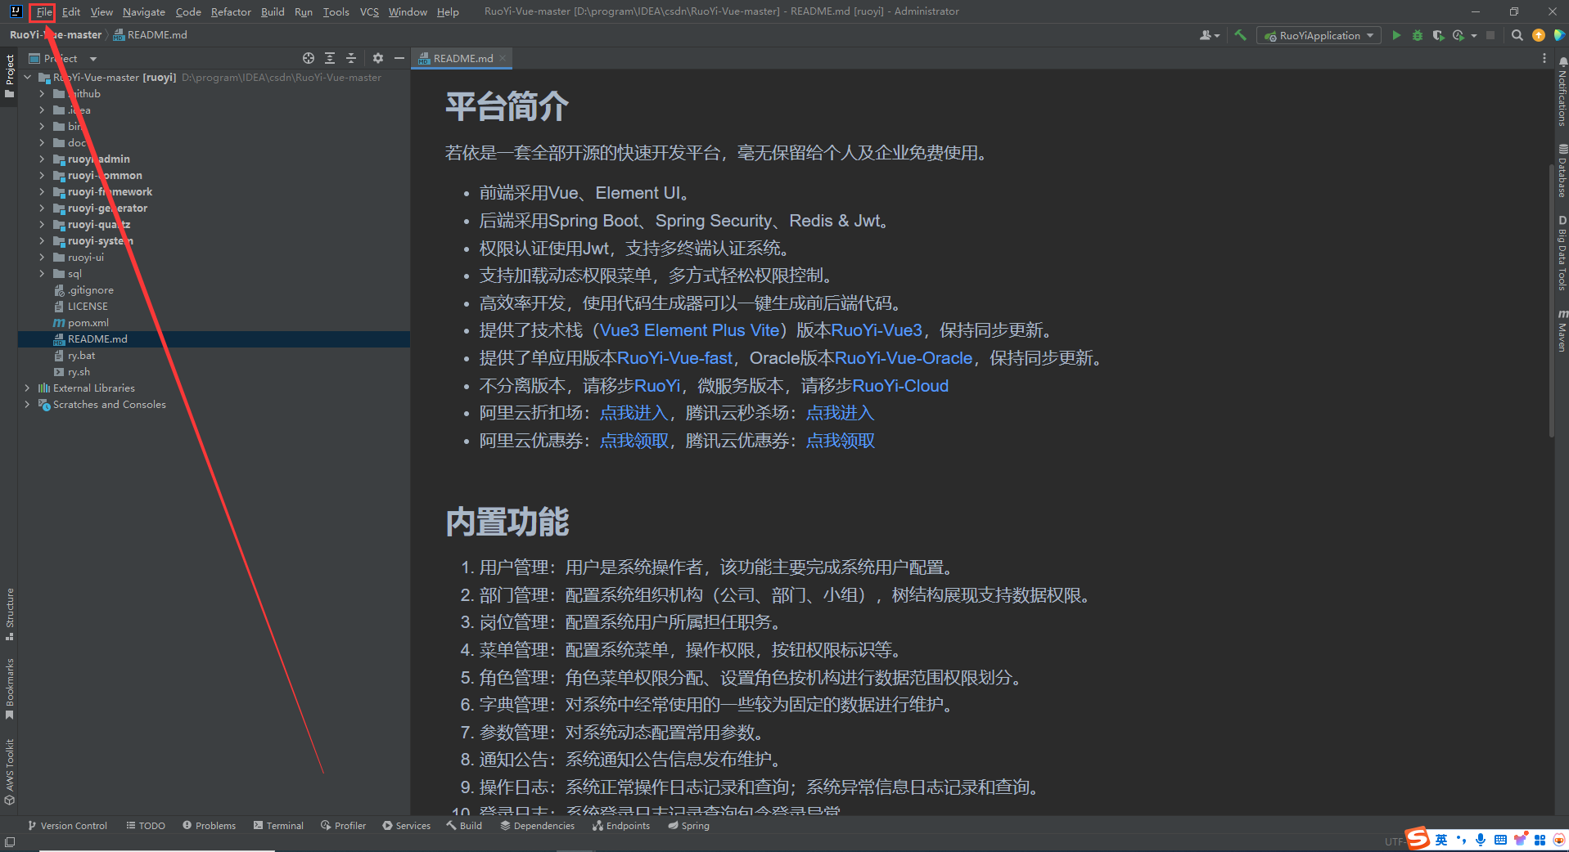Click the editor vertical scrollbar

[1550, 300]
